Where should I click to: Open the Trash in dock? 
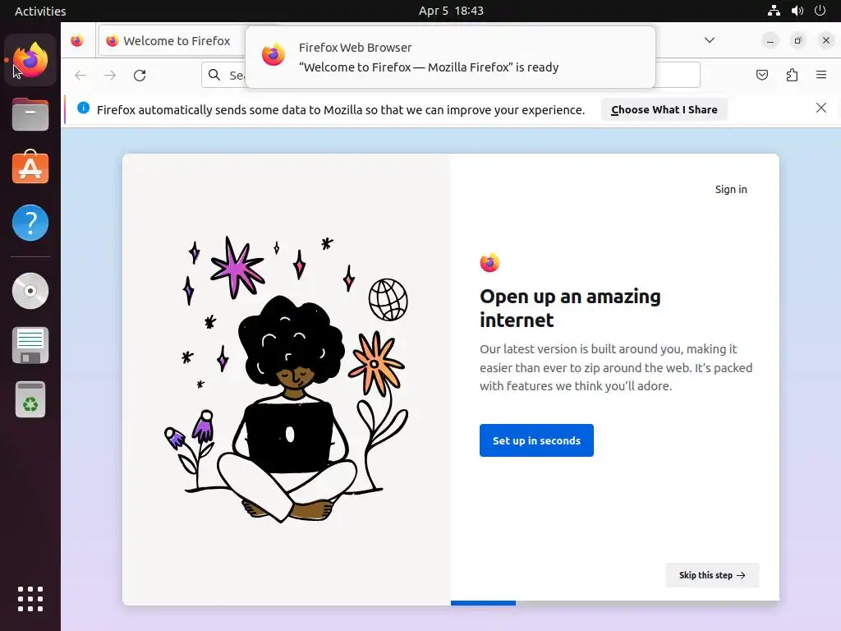point(30,400)
